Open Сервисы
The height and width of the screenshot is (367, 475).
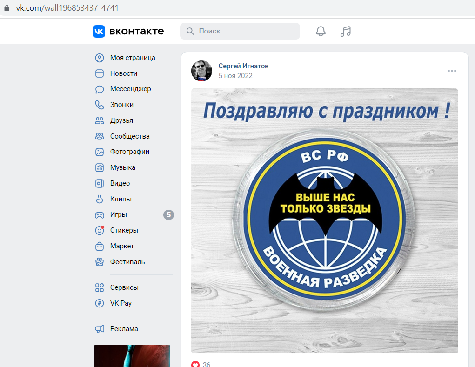[124, 287]
